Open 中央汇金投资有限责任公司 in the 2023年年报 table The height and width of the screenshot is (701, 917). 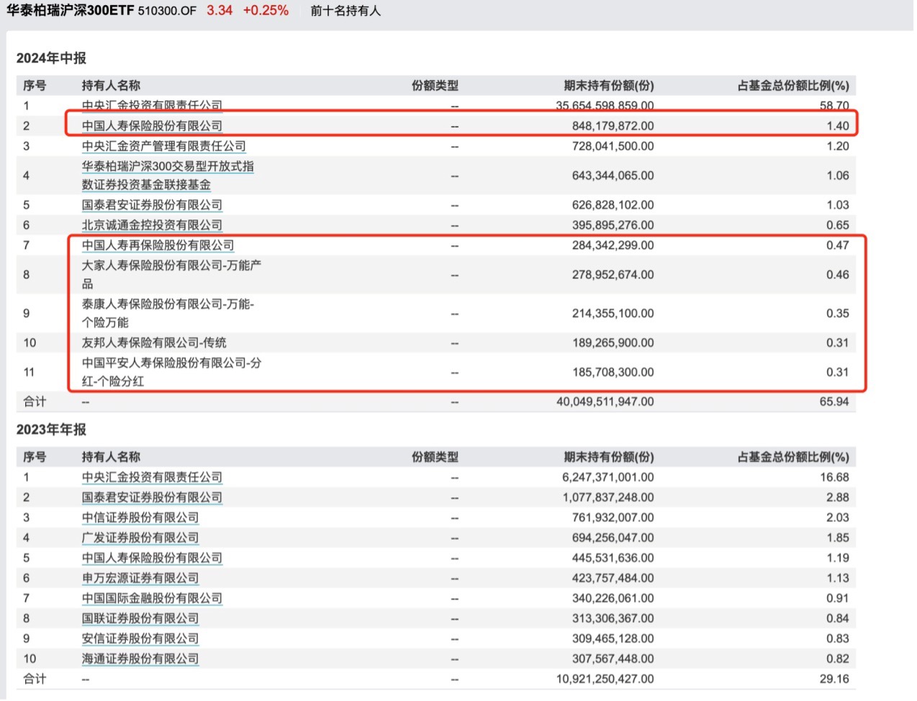152,477
